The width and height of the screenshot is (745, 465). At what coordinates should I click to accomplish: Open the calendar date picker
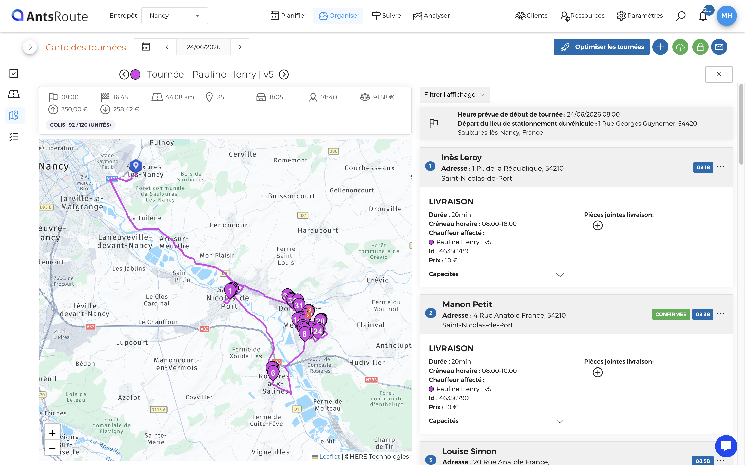(146, 47)
